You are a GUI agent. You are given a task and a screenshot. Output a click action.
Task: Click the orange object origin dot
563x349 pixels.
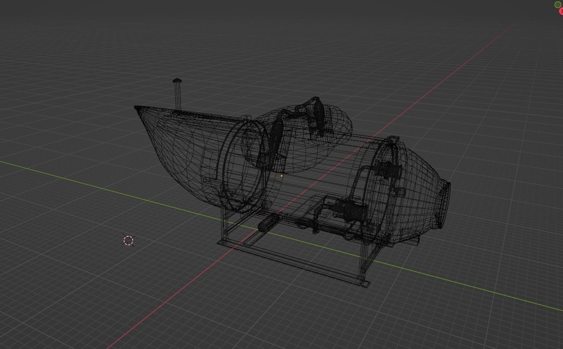281,176
